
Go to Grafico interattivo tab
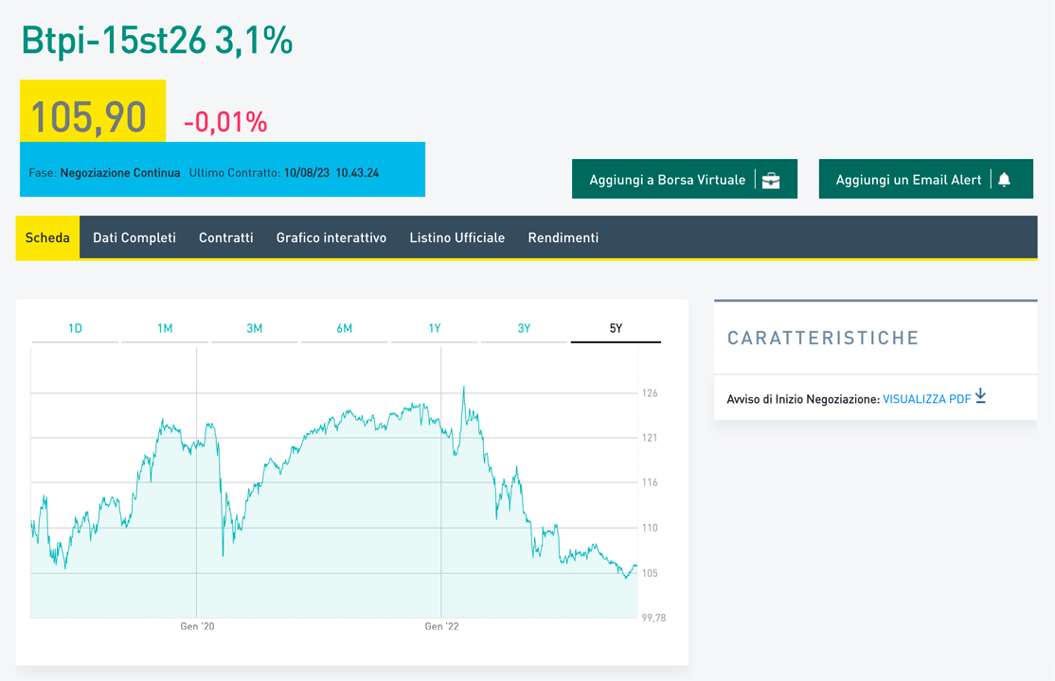coord(331,238)
